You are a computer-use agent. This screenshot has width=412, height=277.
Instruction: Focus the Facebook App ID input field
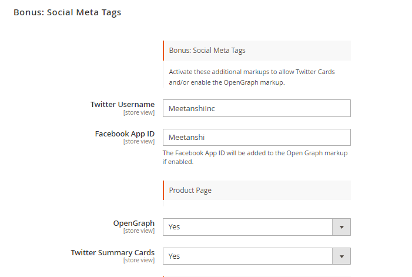(257, 137)
